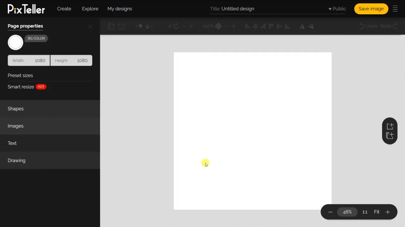Click the add new page icon
This screenshot has width=405, height=227.
[390, 126]
